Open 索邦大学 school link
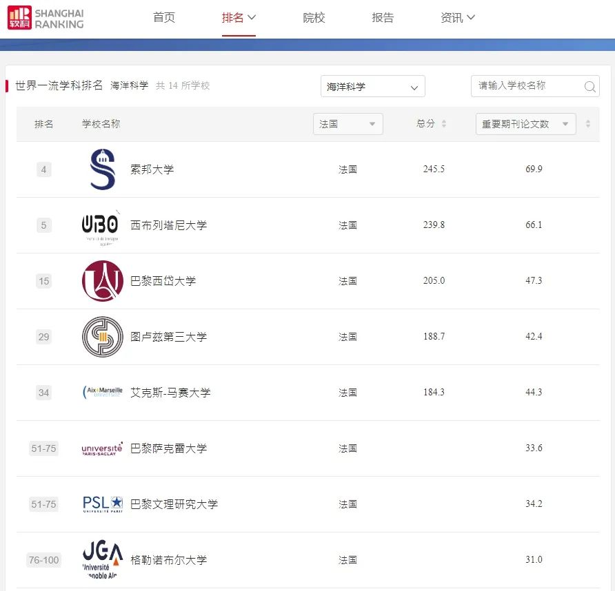This screenshot has width=615, height=591. (152, 169)
